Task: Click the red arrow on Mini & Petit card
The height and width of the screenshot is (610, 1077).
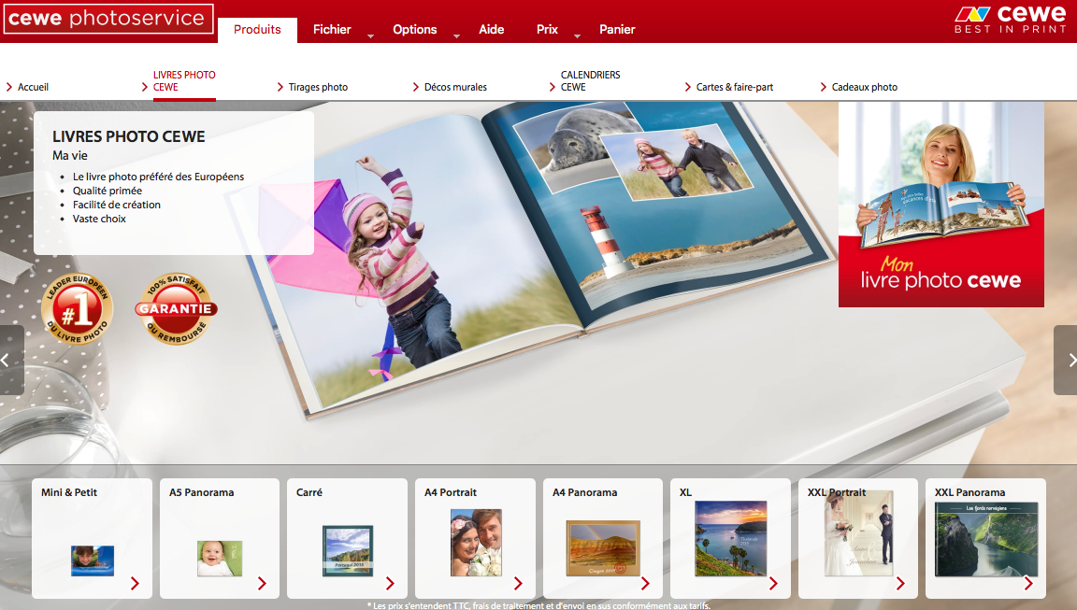Action: point(135,583)
